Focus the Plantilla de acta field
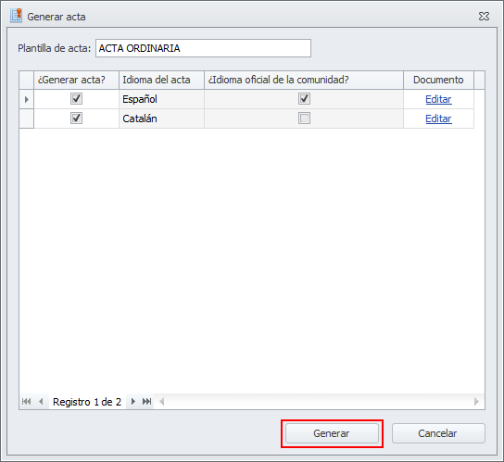Viewport: 504px width, 462px height. pos(203,48)
